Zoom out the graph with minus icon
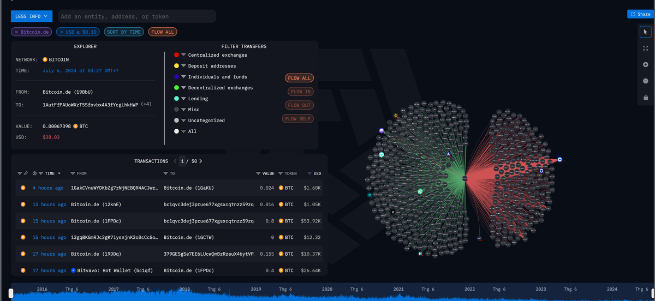655x301 pixels. pyautogui.click(x=646, y=81)
